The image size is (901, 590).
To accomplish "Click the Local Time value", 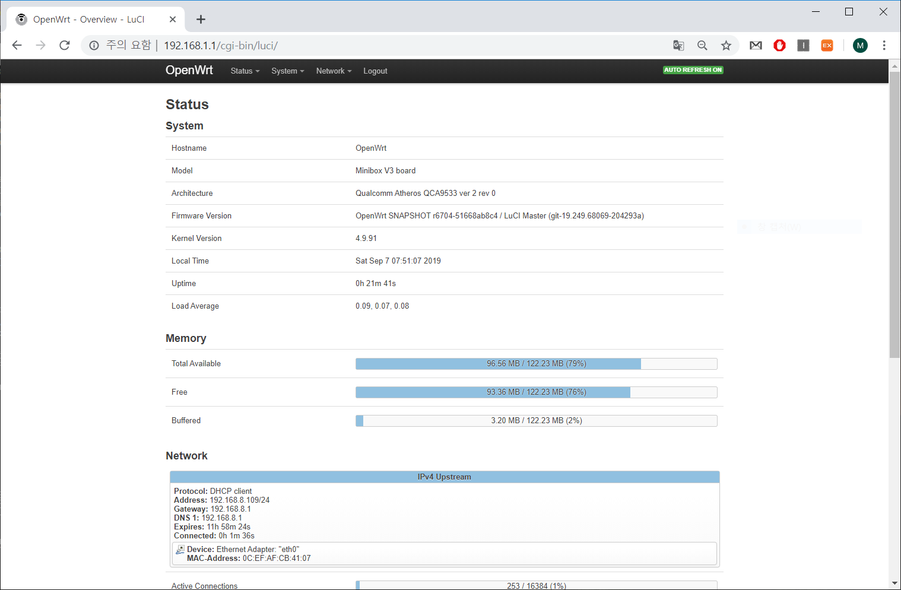I will click(398, 261).
